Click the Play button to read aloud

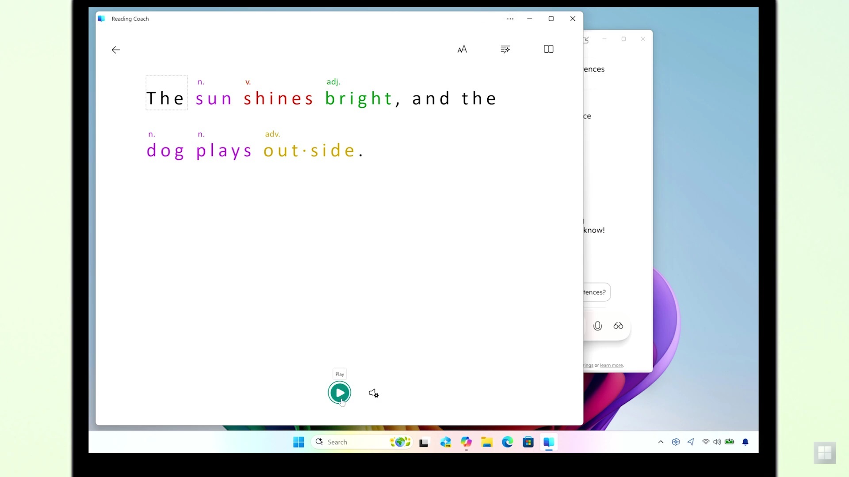(340, 392)
